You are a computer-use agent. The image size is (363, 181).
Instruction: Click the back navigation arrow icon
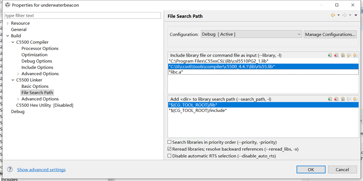click(x=333, y=15)
